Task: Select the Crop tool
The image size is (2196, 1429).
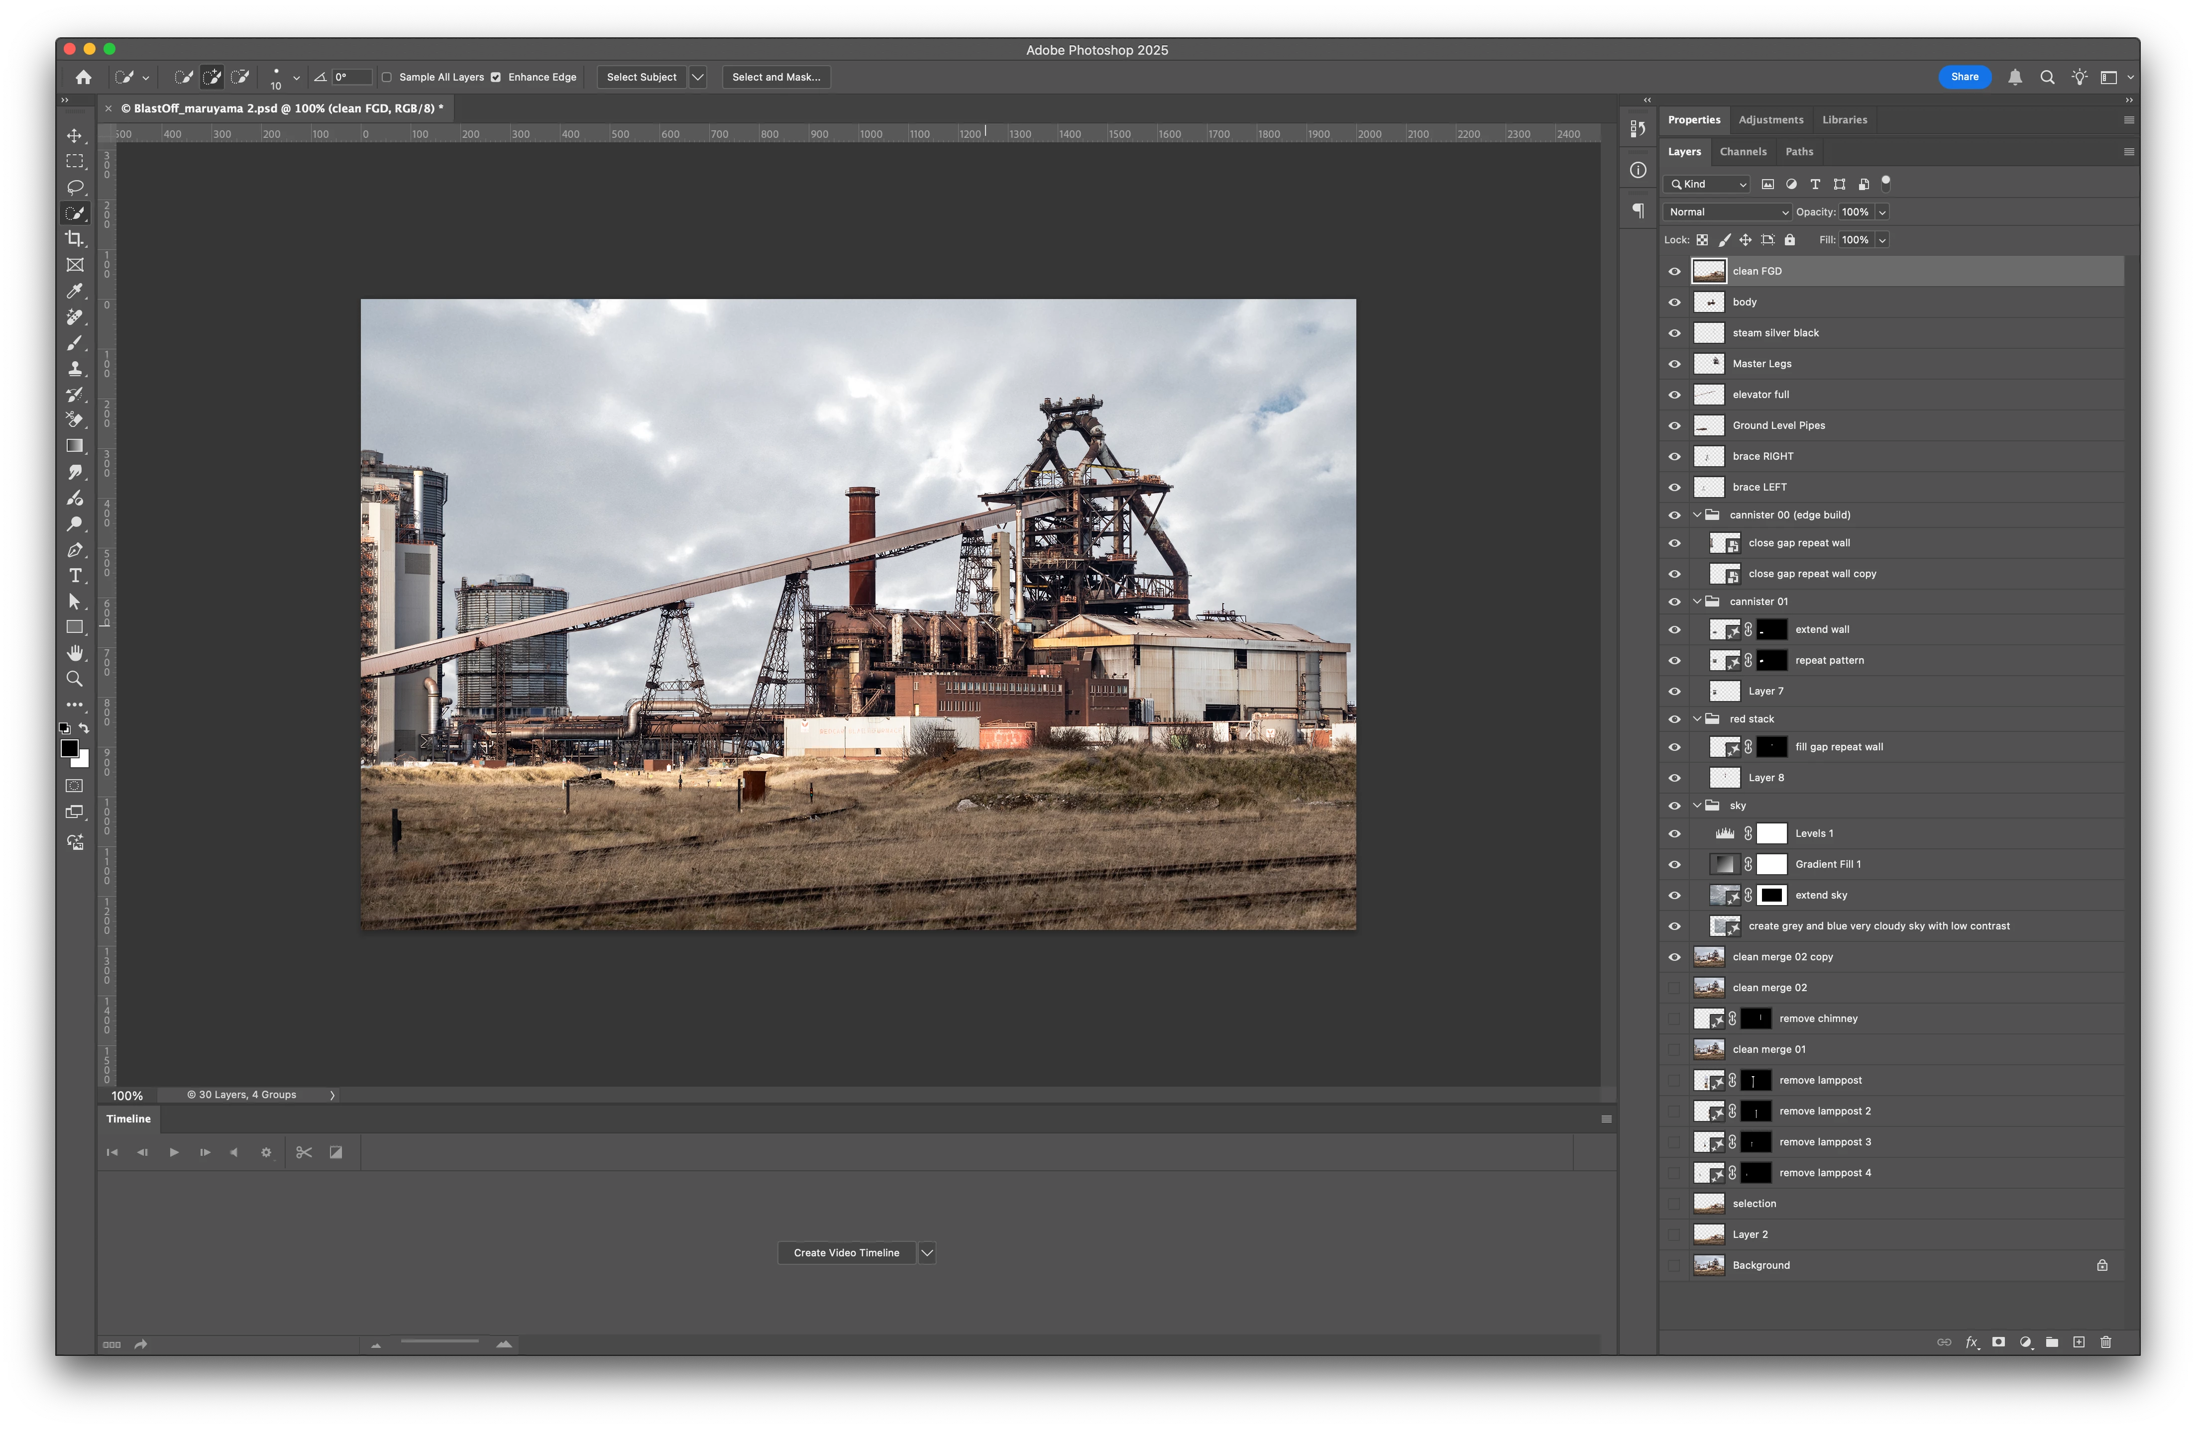Action: 75,239
